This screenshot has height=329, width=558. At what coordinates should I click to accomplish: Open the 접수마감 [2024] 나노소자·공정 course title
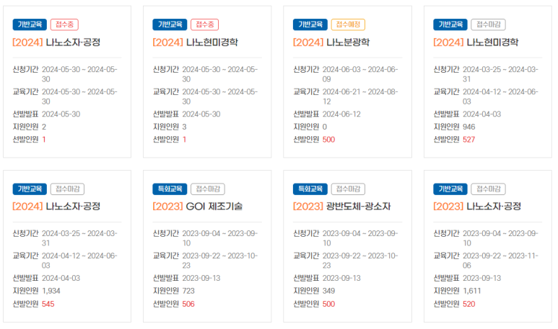click(56, 206)
